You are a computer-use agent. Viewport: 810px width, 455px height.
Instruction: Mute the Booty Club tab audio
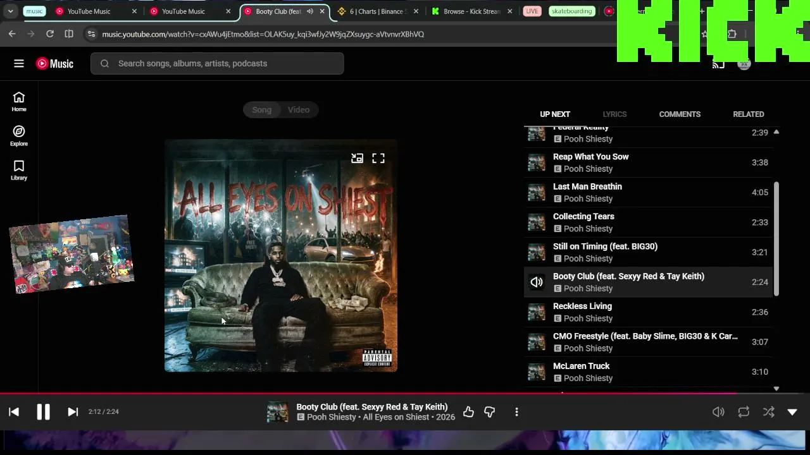point(309,11)
